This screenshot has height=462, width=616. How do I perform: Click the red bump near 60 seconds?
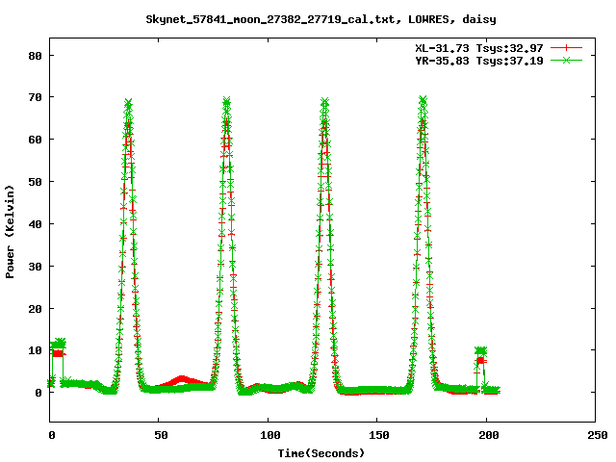[182, 380]
